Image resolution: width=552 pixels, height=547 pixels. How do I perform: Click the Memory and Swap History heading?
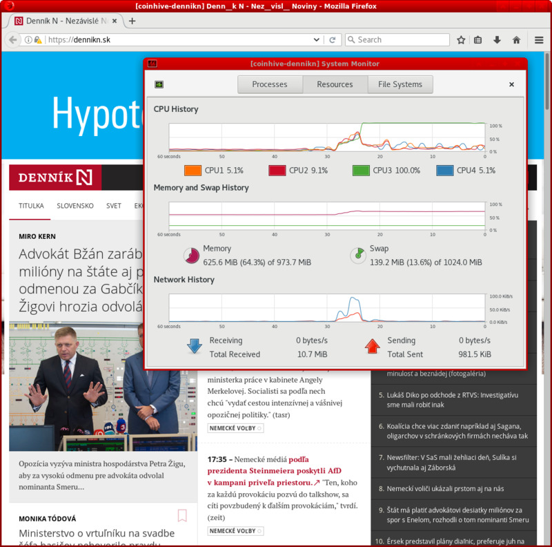point(201,188)
